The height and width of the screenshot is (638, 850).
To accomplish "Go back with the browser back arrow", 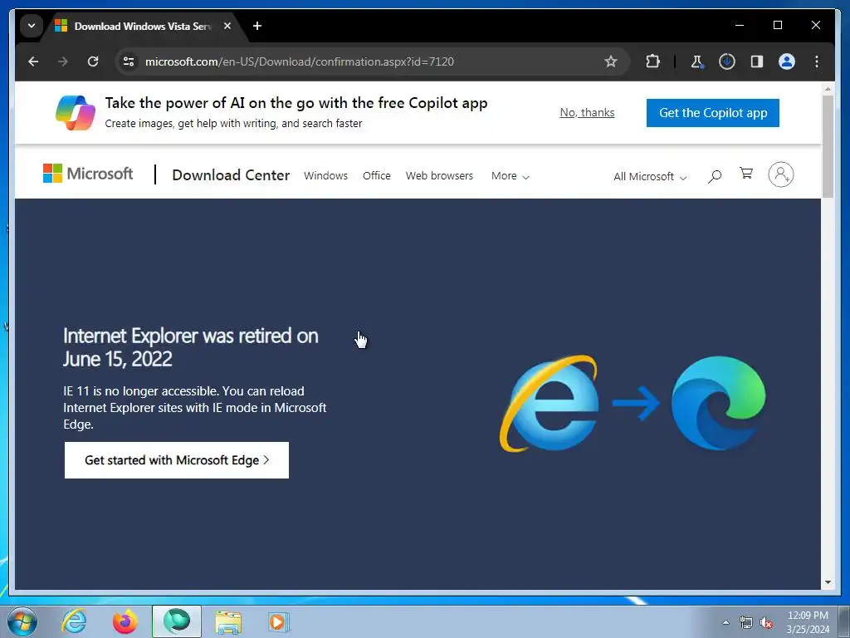I will 33,61.
